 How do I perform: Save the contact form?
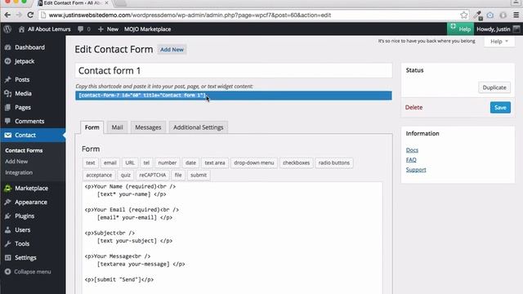point(500,107)
